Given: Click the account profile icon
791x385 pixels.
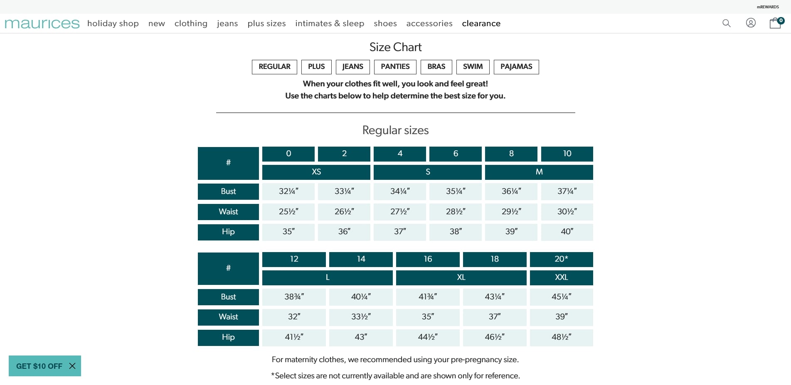Looking at the screenshot, I should (x=751, y=23).
